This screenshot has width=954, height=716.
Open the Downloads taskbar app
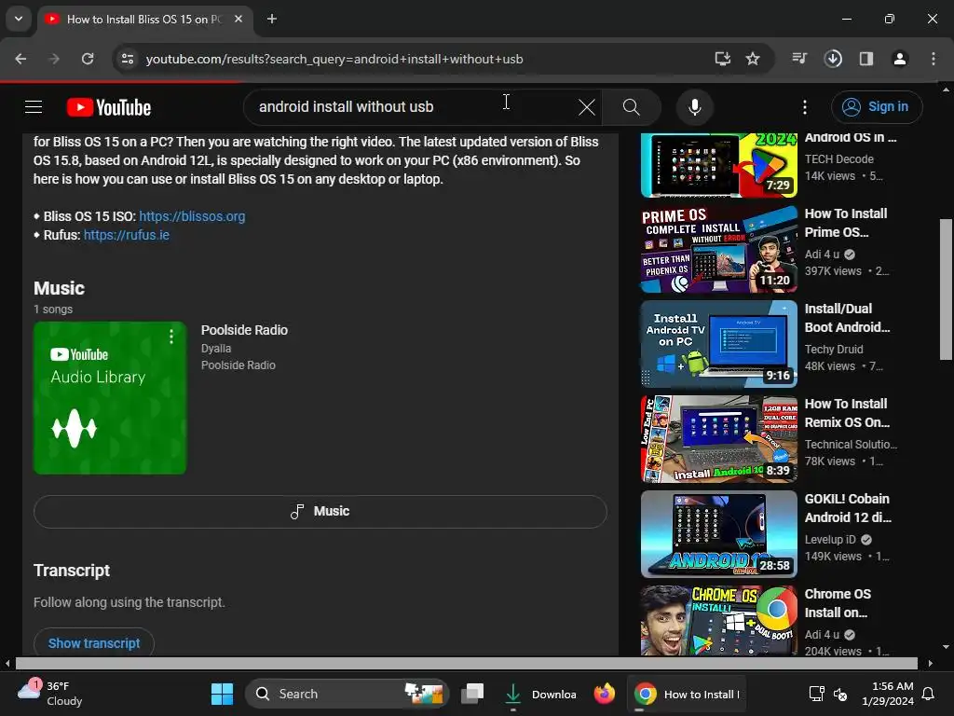541,694
